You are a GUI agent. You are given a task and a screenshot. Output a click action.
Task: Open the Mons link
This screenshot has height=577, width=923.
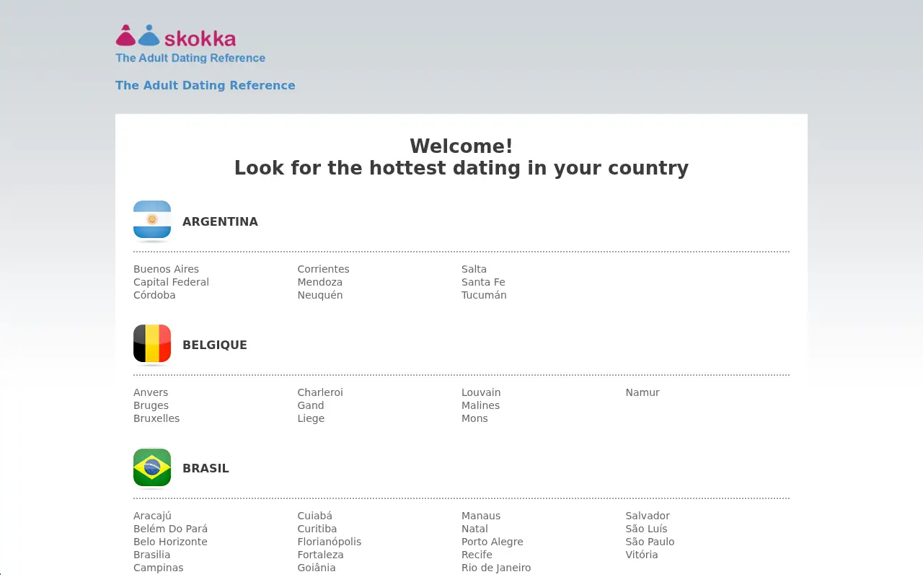(474, 418)
